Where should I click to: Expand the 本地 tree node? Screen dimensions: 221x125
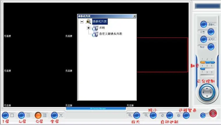pos(88,28)
